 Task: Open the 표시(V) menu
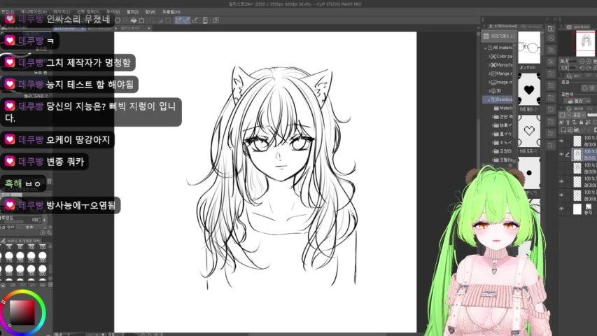(113, 12)
